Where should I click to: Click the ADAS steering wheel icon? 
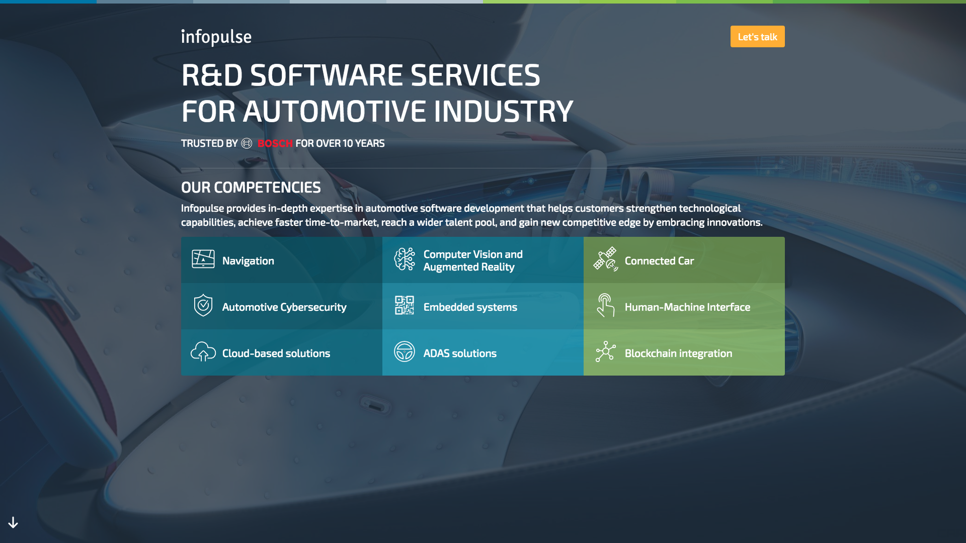point(405,351)
